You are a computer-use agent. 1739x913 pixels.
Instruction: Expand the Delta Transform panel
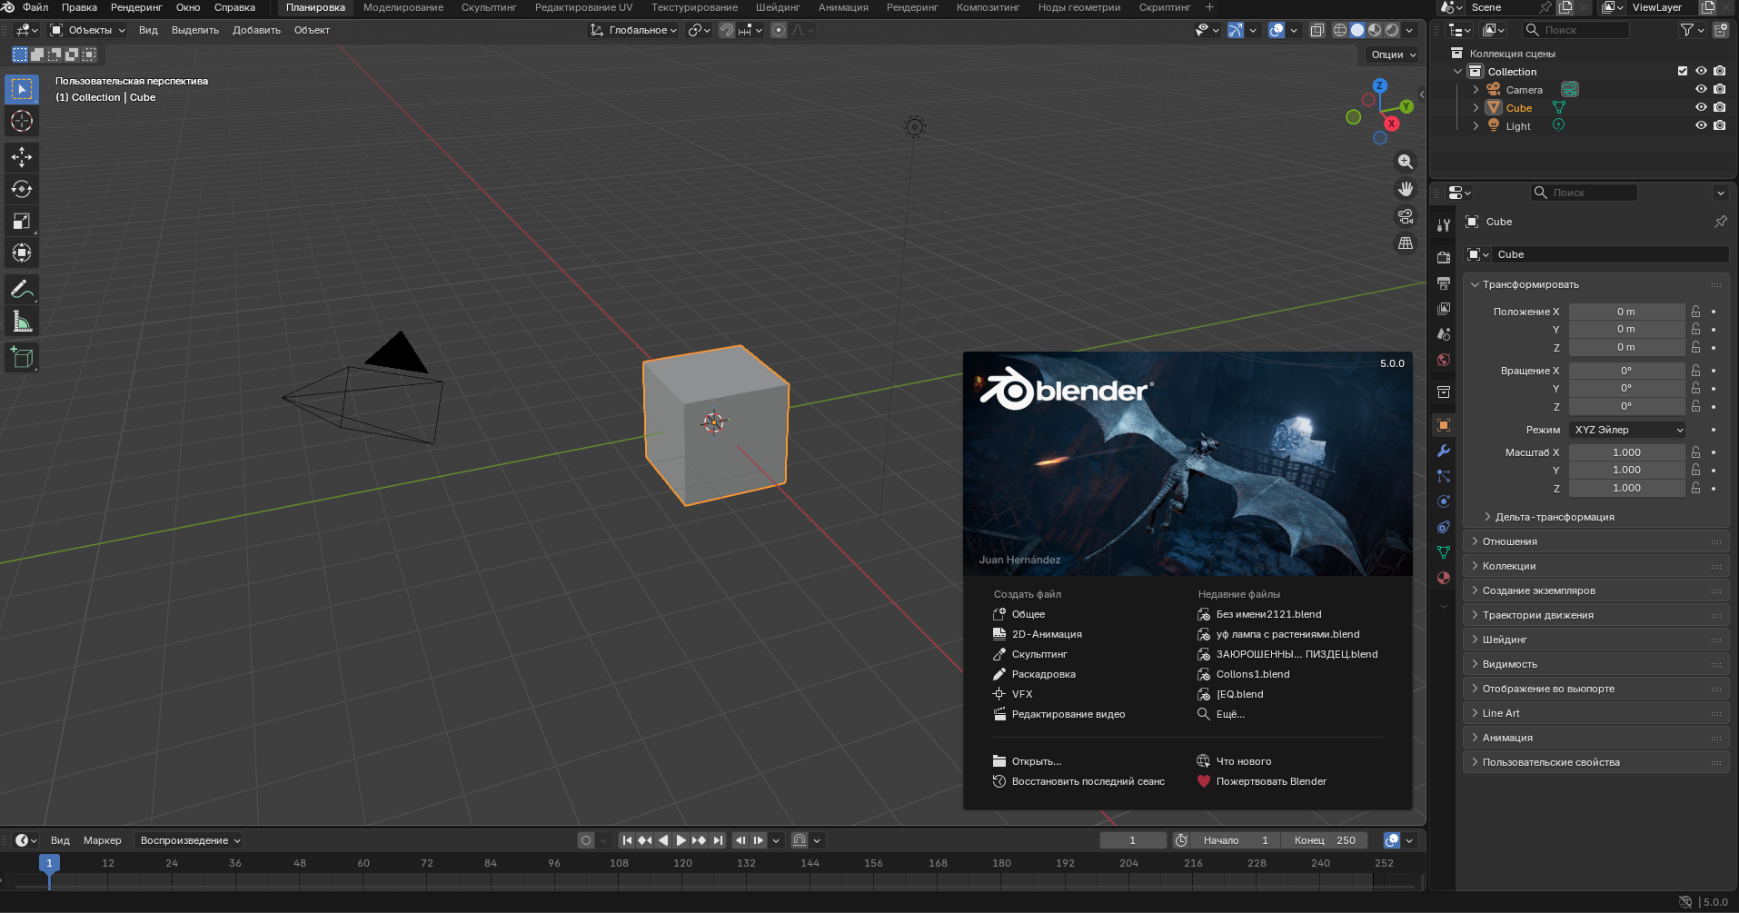click(1554, 517)
